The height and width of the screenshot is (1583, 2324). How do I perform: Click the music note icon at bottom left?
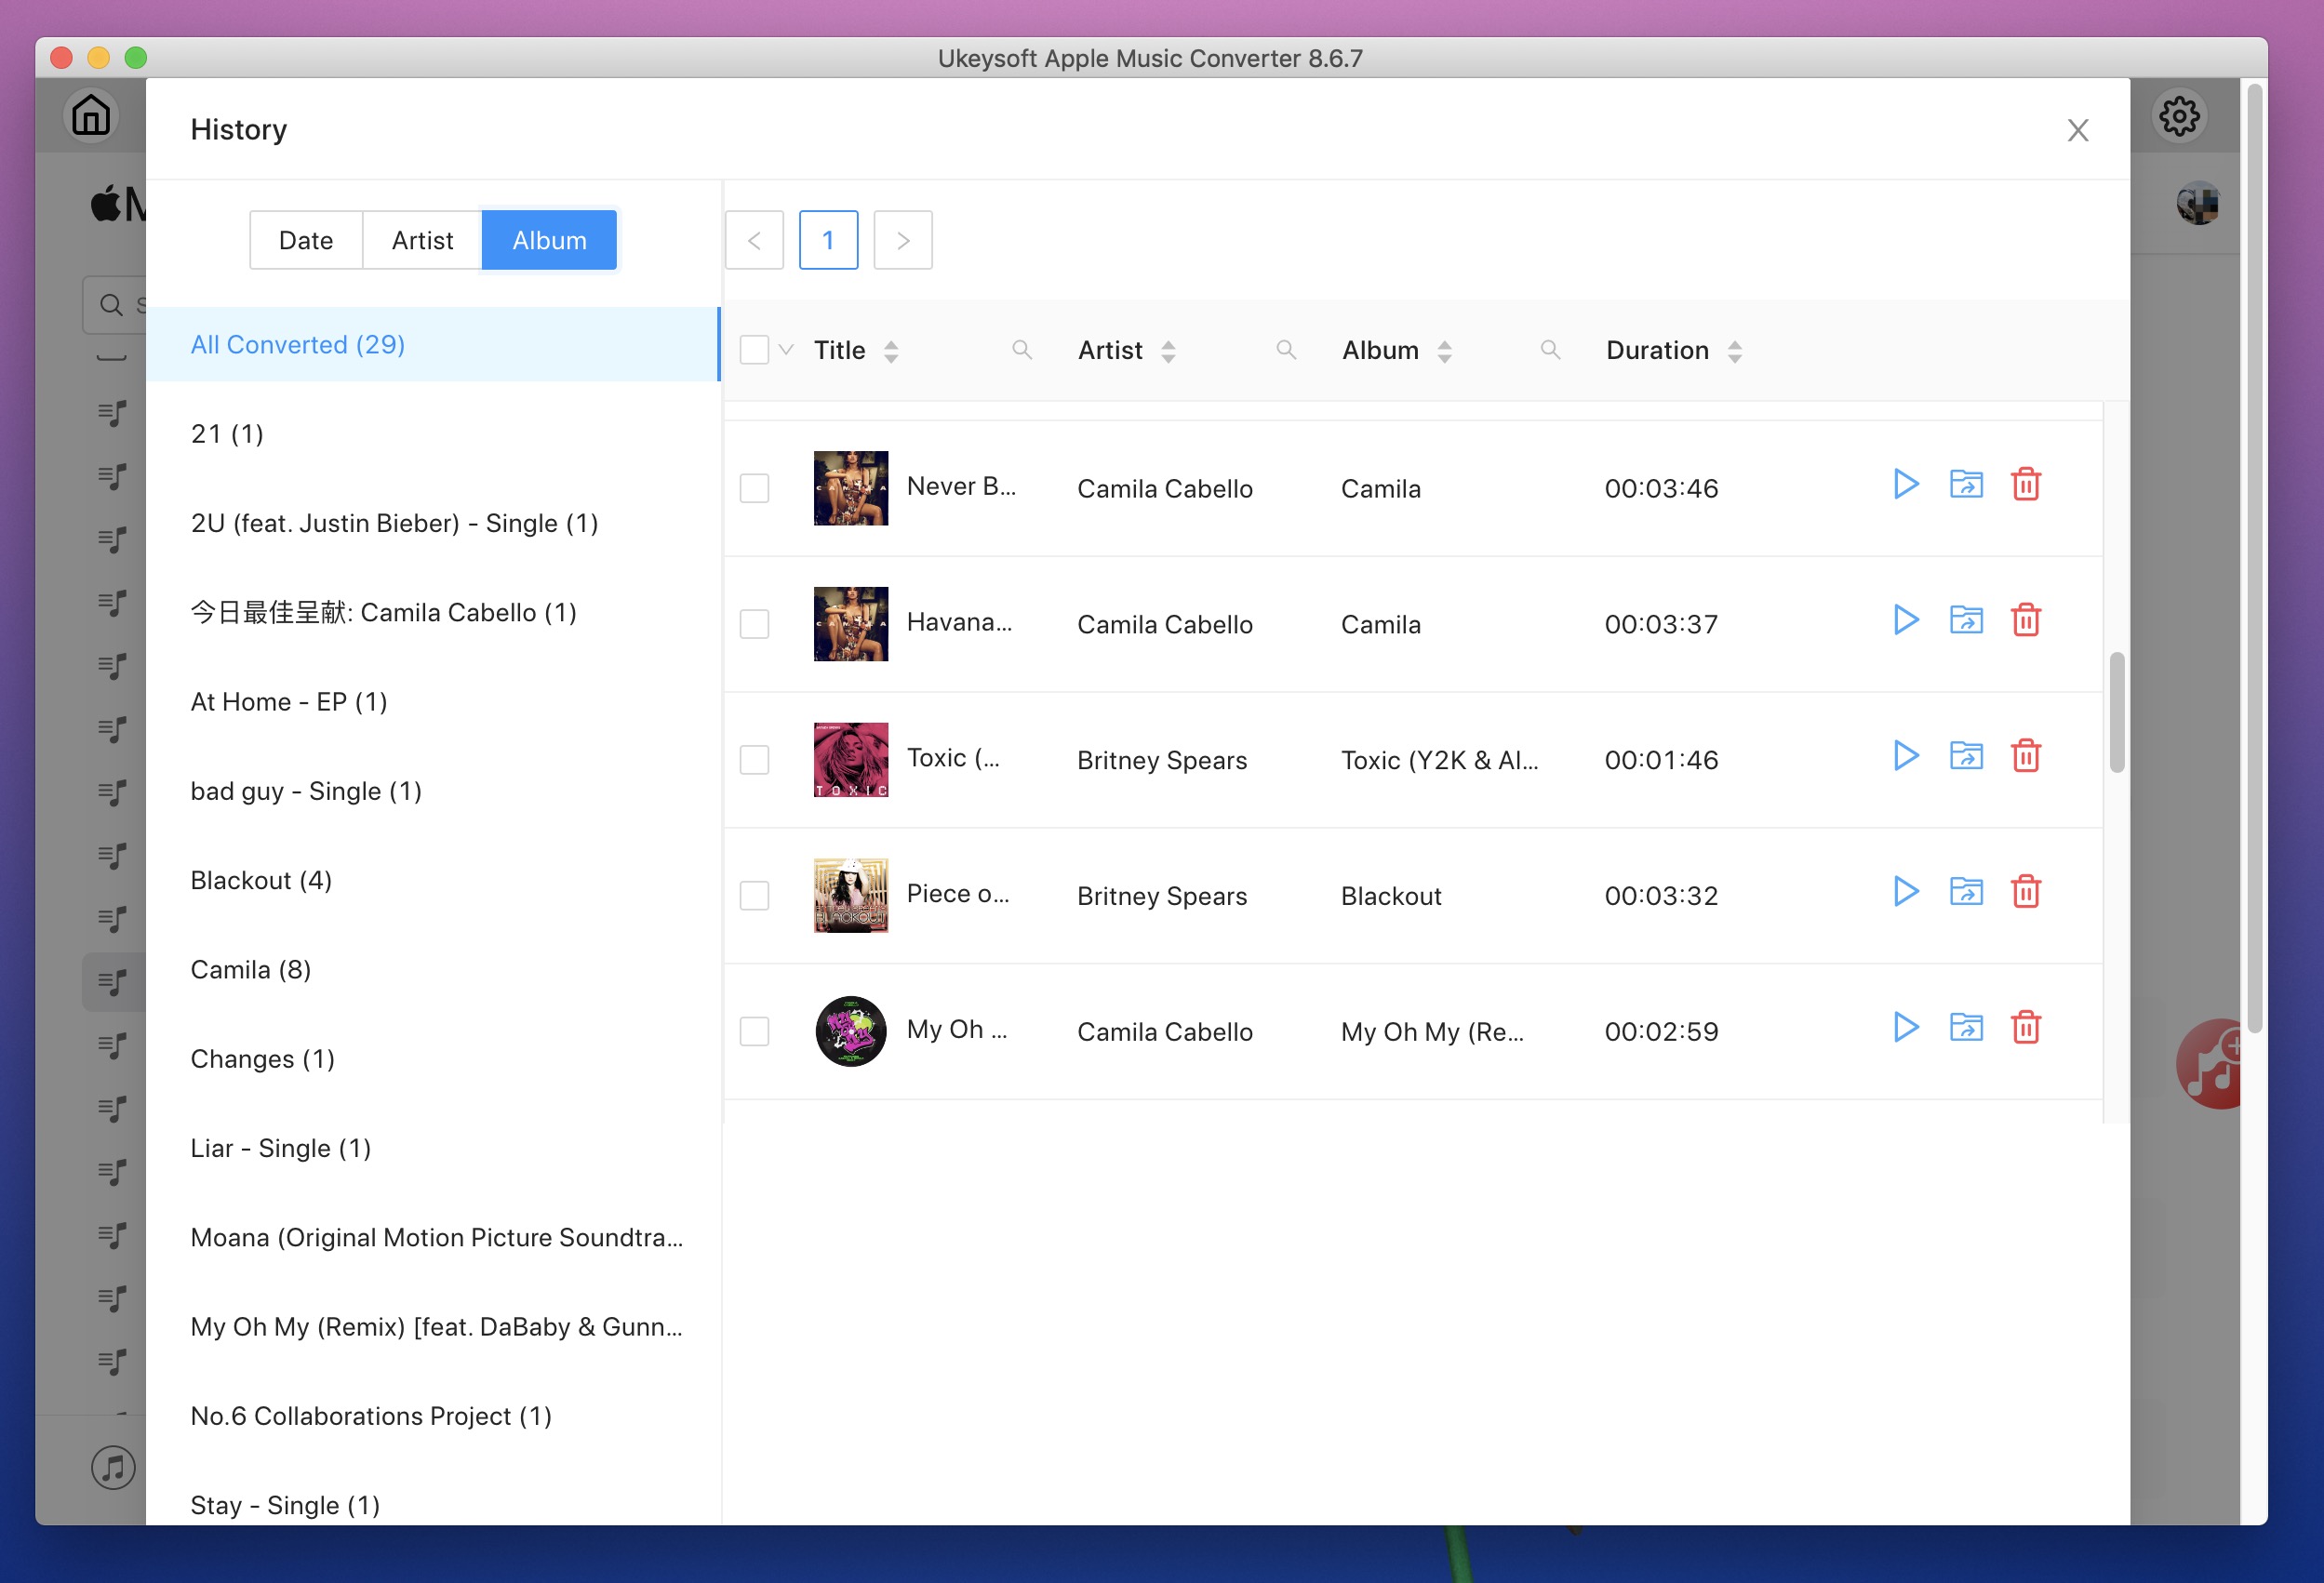pyautogui.click(x=113, y=1468)
